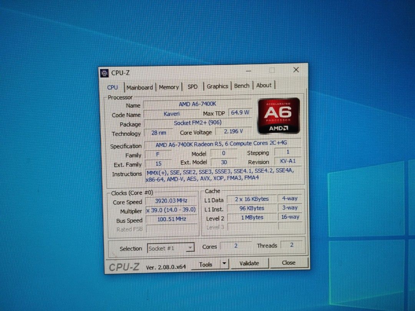The height and width of the screenshot is (311, 415).
Task: Switch to the About tab
Action: click(x=264, y=85)
